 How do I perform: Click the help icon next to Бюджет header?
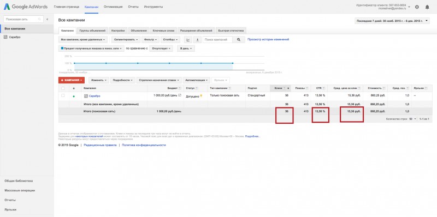click(180, 88)
